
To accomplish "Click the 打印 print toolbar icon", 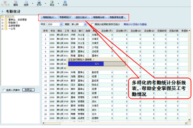I will [x=39, y=3].
